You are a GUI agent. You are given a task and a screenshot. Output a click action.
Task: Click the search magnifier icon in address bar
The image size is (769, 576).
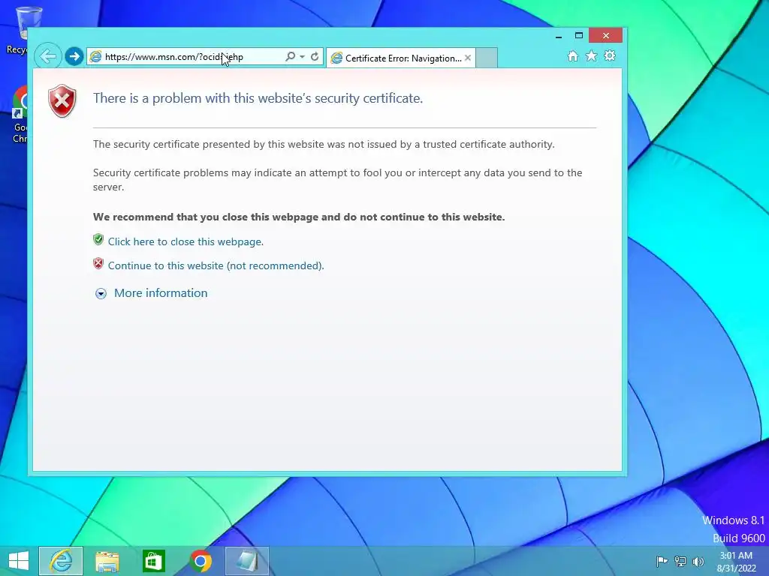coord(290,56)
